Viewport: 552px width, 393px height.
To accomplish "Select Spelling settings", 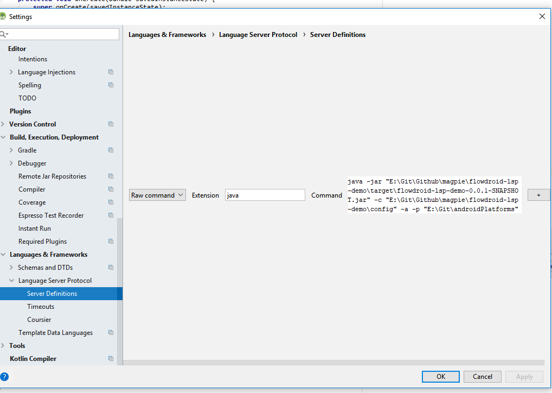I will tap(30, 85).
